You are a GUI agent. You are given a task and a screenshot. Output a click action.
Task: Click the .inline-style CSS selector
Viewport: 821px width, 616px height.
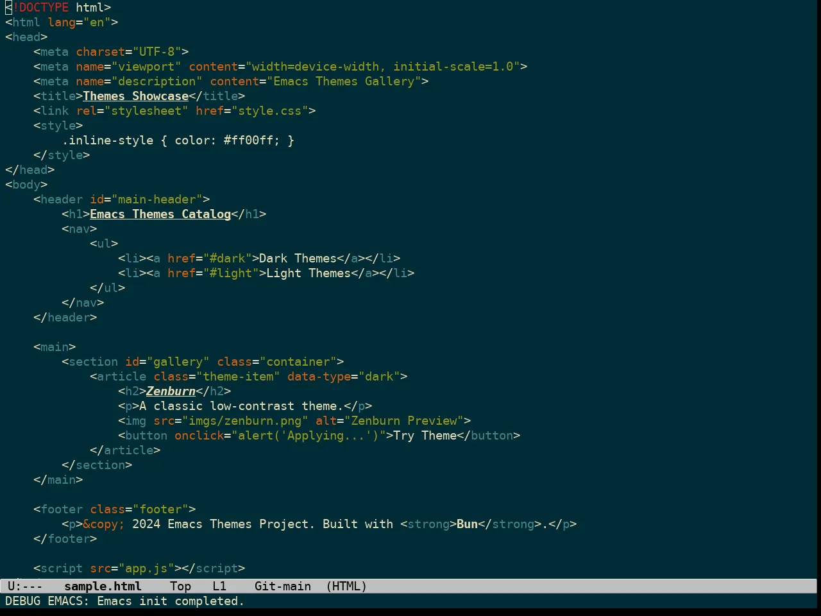[x=107, y=140]
